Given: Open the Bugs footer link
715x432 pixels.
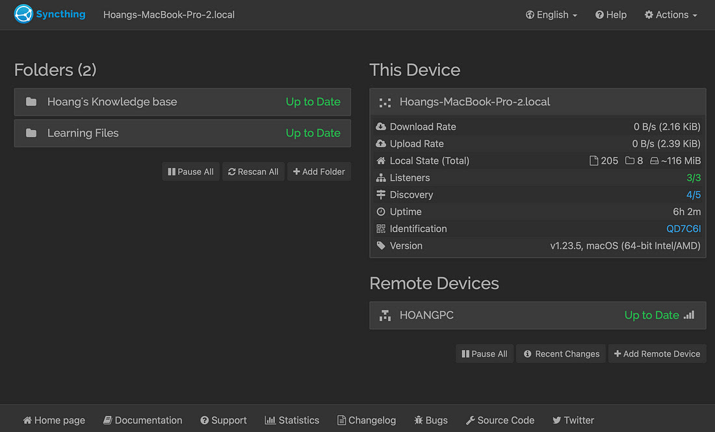Looking at the screenshot, I should (430, 420).
